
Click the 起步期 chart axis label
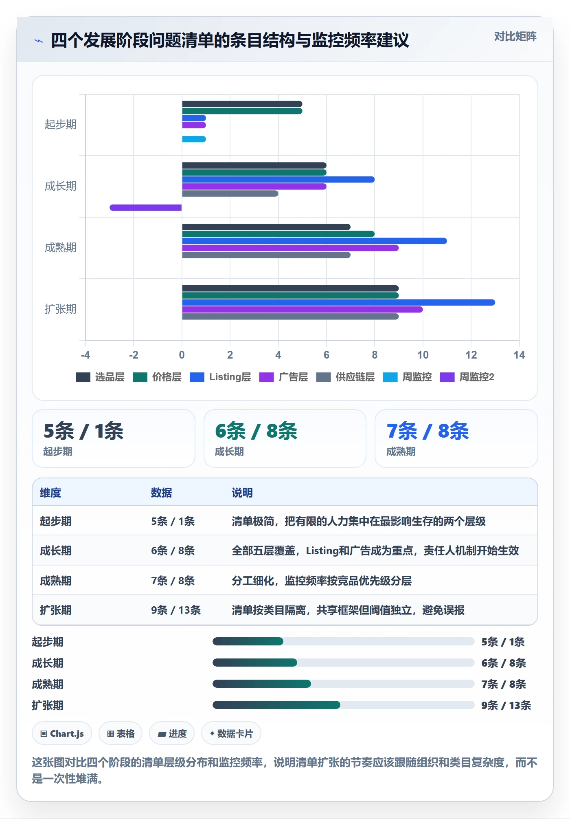[61, 124]
